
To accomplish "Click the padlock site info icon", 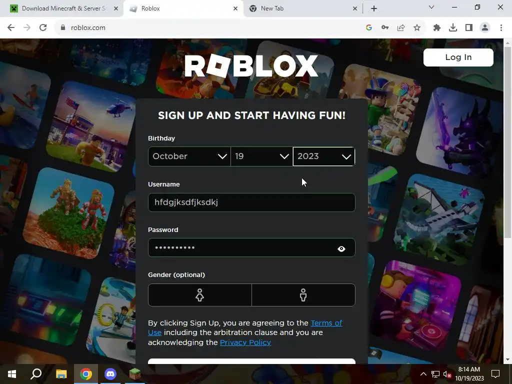I will coord(63,28).
